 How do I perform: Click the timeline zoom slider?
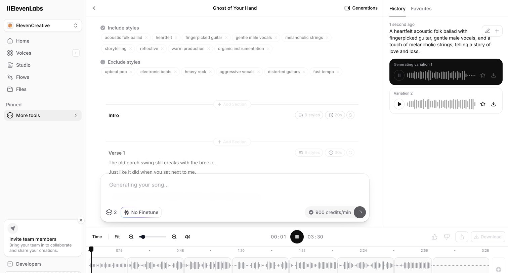153,237
